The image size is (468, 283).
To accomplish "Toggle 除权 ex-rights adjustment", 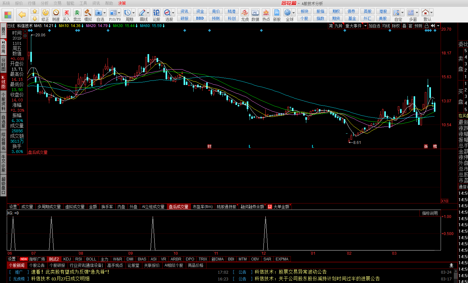I will [396, 26].
